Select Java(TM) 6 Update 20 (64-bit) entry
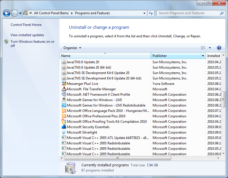This screenshot has width=228, height=178. coord(89,67)
